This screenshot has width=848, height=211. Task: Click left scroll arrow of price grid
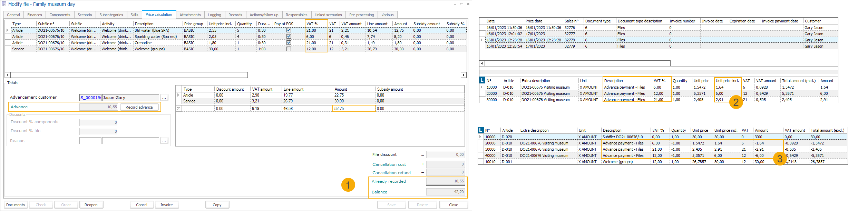[x=8, y=75]
